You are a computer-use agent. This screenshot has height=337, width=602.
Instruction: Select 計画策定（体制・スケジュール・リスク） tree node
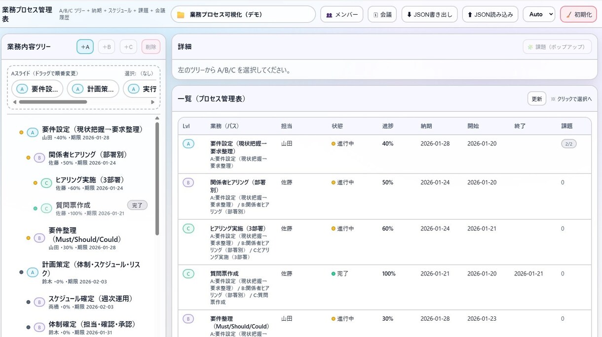pyautogui.click(x=91, y=269)
